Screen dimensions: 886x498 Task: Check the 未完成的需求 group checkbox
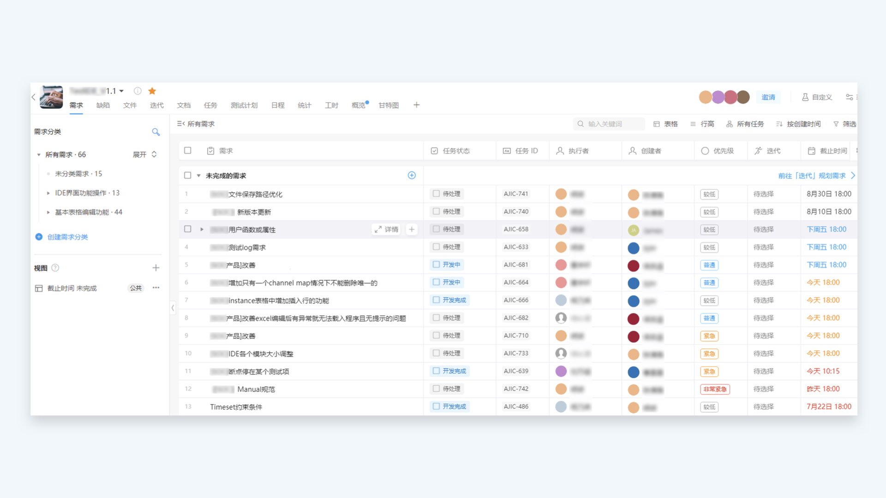[188, 175]
